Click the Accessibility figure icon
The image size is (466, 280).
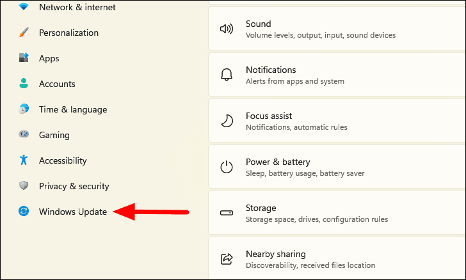tap(24, 160)
